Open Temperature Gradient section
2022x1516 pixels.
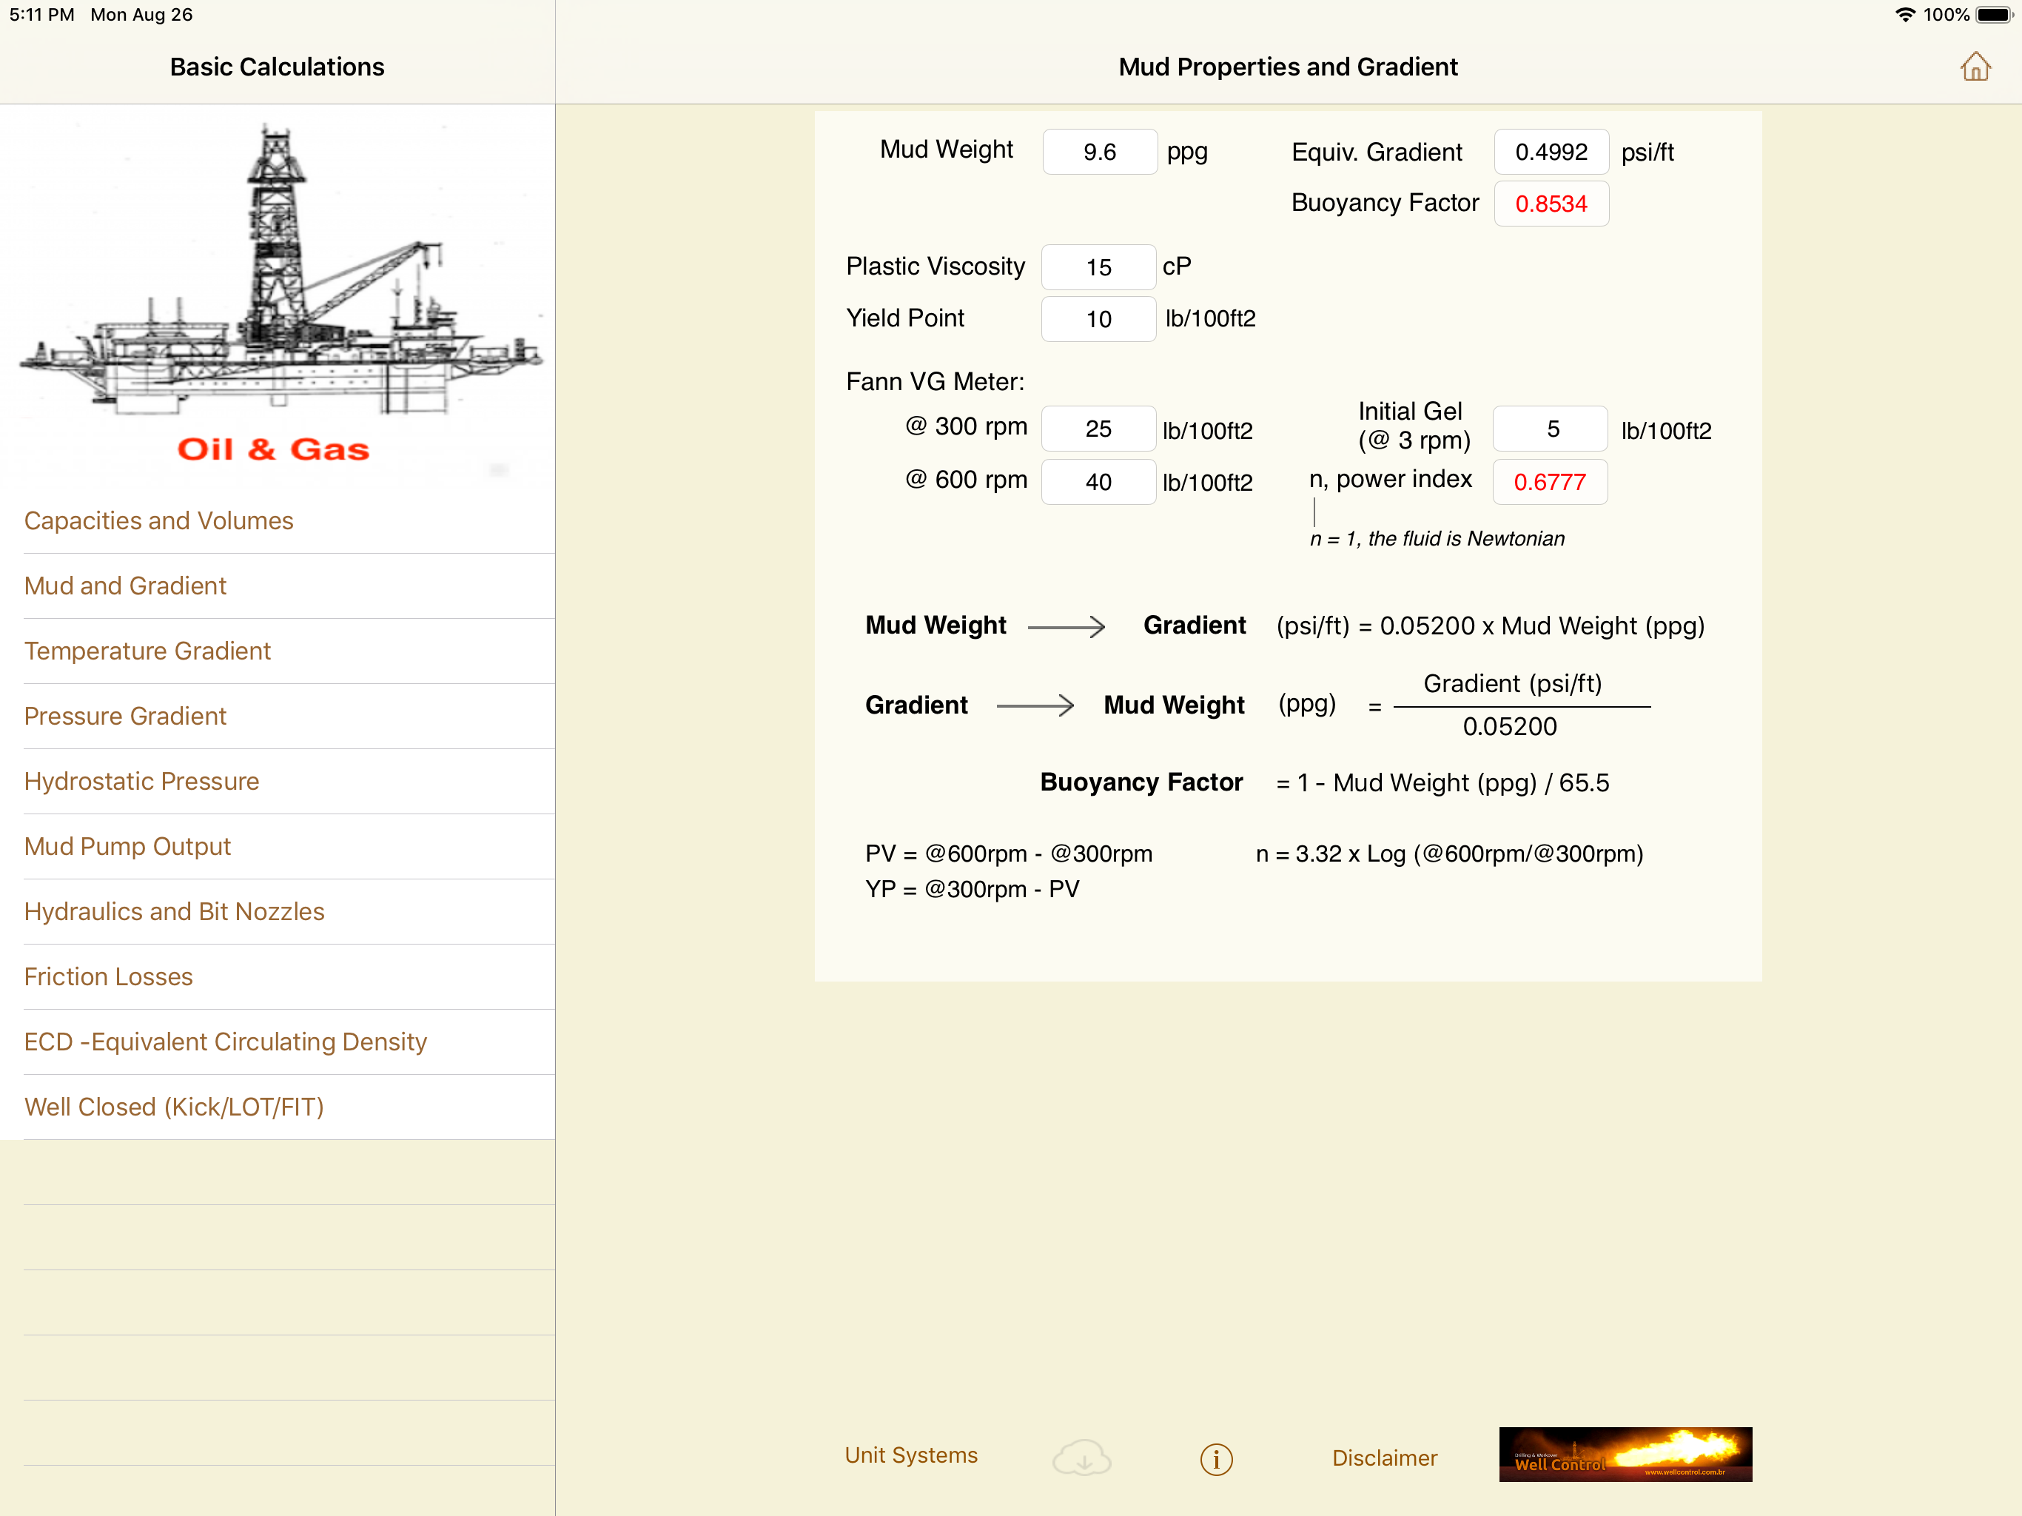click(147, 651)
